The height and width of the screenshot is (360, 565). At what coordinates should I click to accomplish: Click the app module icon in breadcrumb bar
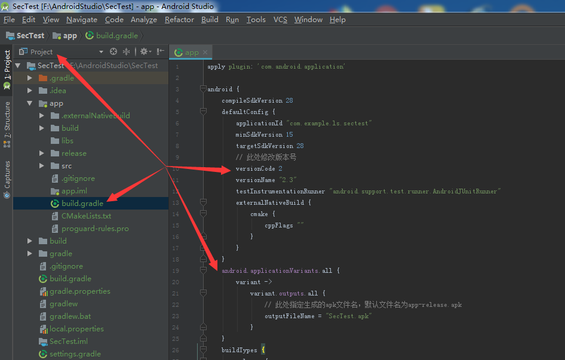coord(55,35)
